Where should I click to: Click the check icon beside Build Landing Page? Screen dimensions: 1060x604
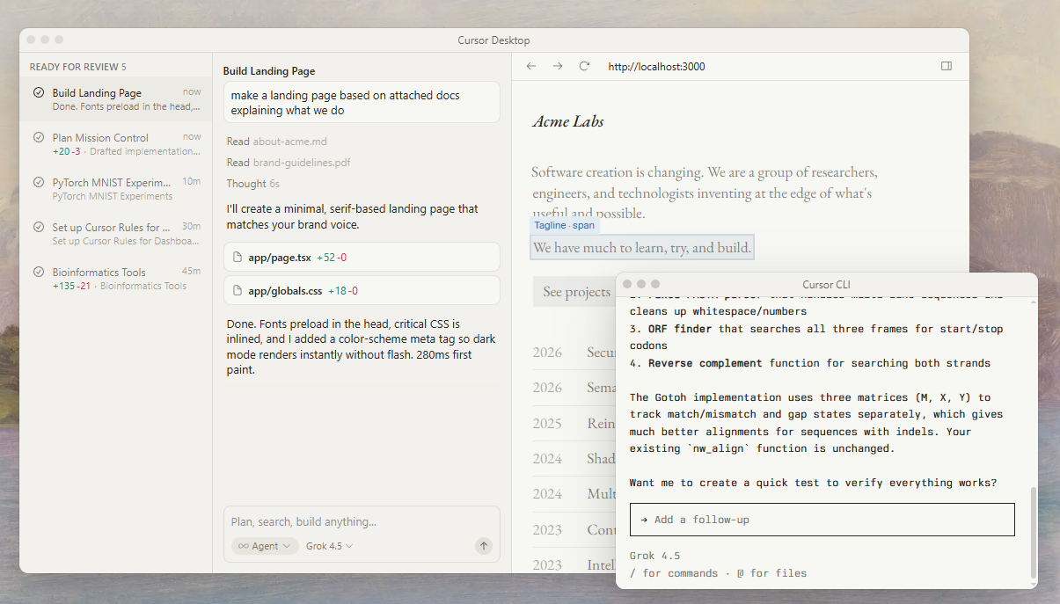(x=39, y=93)
